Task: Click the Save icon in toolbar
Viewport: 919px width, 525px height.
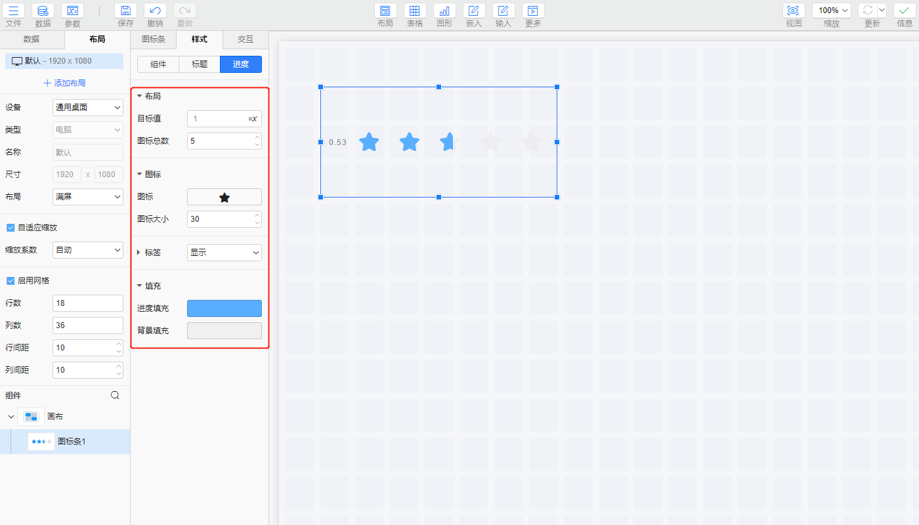Action: click(125, 11)
